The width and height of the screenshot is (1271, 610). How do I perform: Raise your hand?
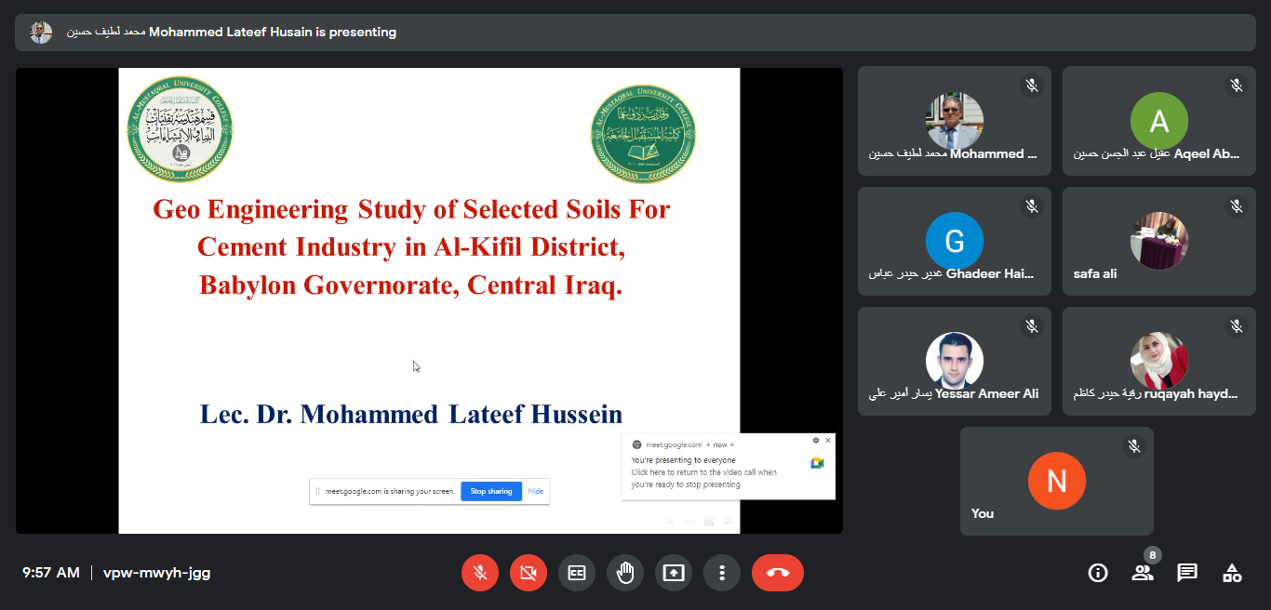click(625, 573)
